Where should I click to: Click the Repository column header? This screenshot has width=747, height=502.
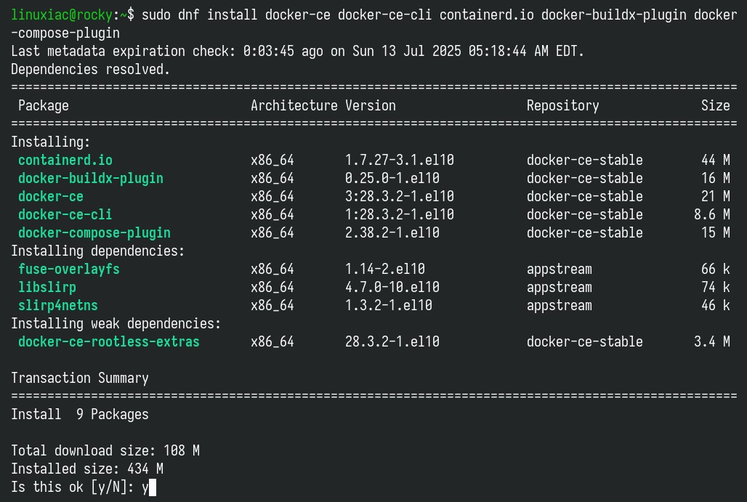tap(563, 106)
